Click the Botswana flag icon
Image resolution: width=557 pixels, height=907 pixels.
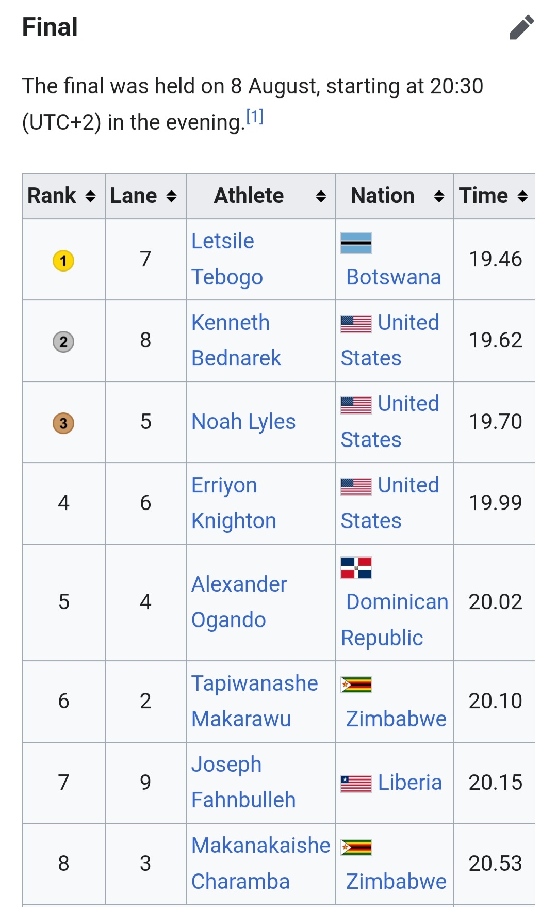[356, 243]
